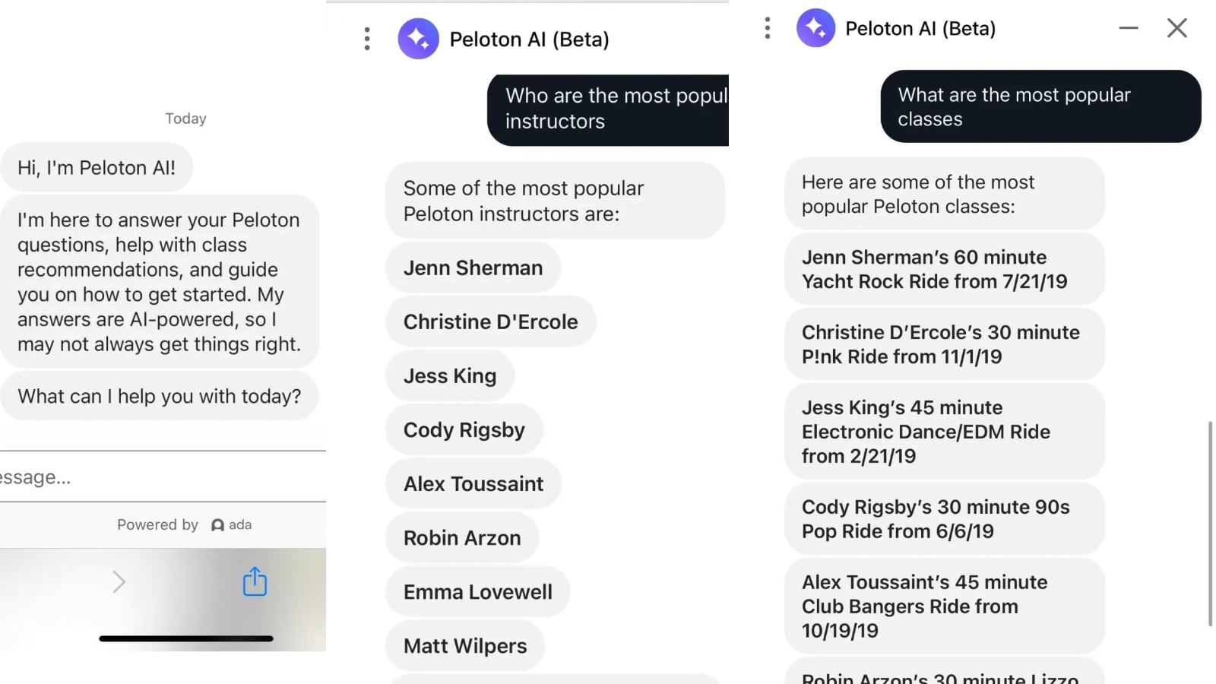The height and width of the screenshot is (684, 1216).
Task: Minimize the Peloton AI chat window
Action: 1129,28
